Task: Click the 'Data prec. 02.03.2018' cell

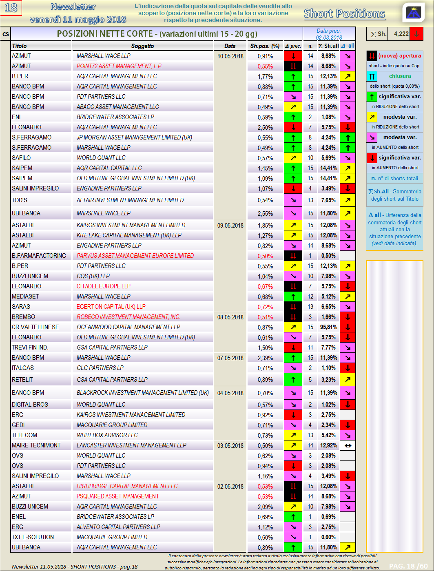Action: [329, 34]
